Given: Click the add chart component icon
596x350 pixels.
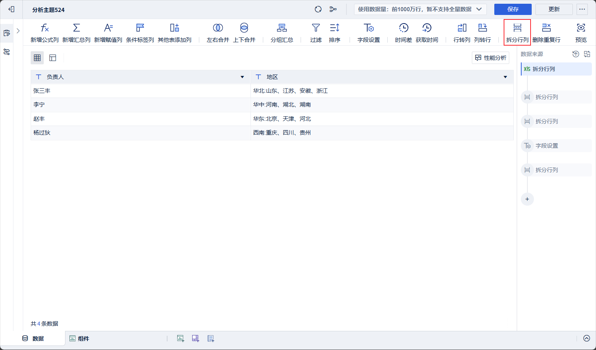Looking at the screenshot, I should (181, 338).
